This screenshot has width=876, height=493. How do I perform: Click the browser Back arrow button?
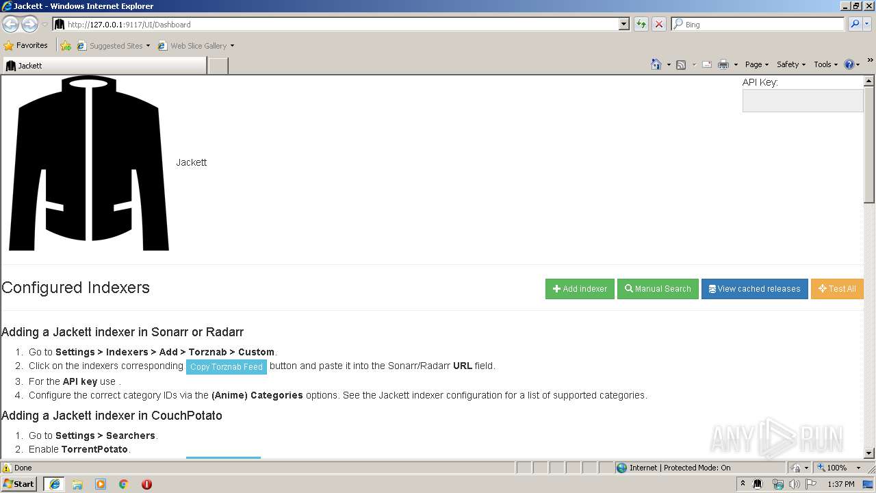pos(11,24)
